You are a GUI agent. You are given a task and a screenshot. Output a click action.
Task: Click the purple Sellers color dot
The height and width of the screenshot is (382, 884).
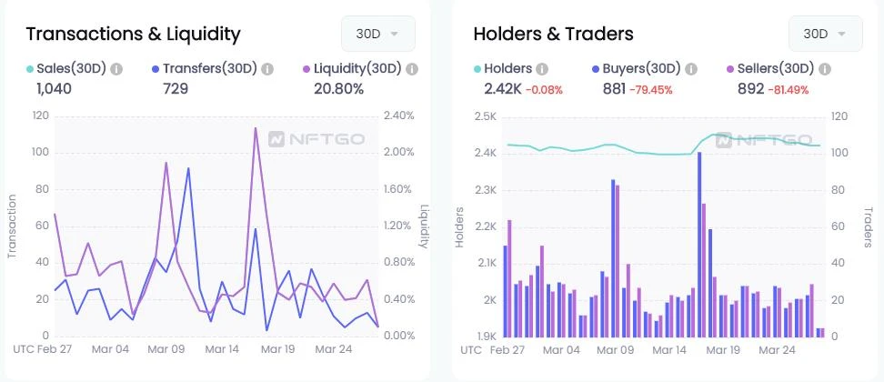pyautogui.click(x=732, y=70)
